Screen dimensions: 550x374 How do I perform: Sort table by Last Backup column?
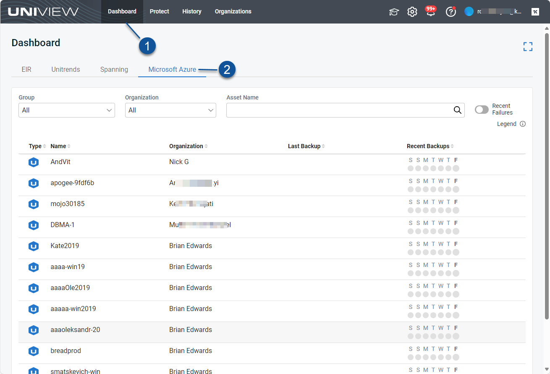point(306,146)
